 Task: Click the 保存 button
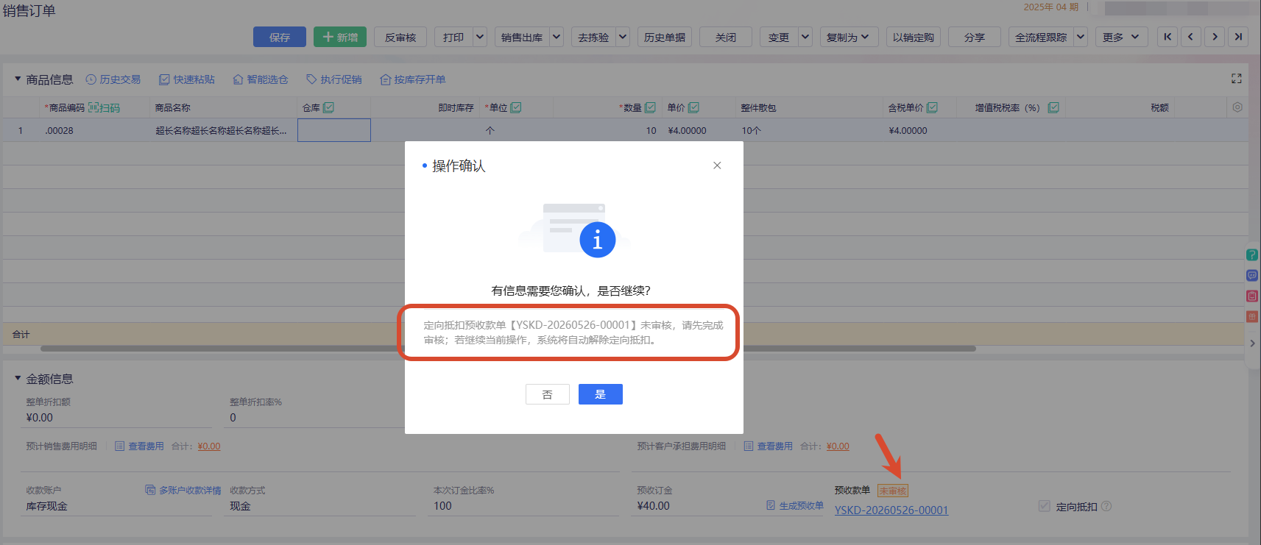280,37
